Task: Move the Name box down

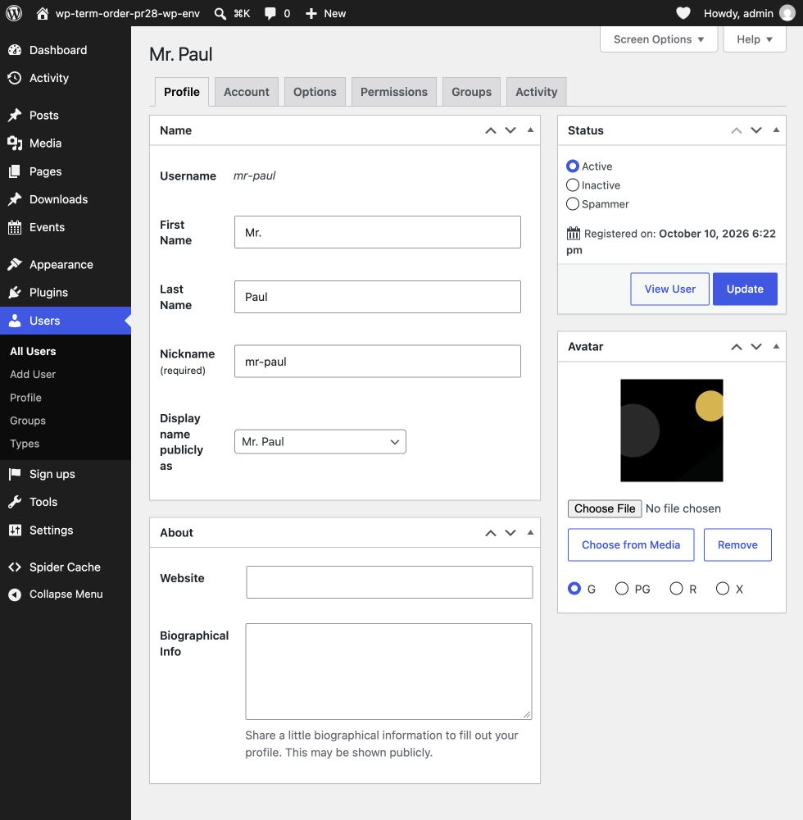Action: tap(510, 130)
